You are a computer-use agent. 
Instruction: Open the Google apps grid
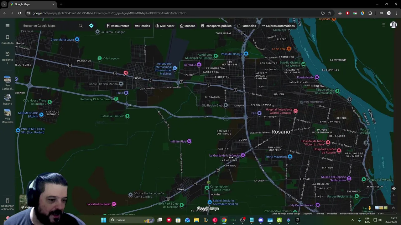click(x=383, y=25)
